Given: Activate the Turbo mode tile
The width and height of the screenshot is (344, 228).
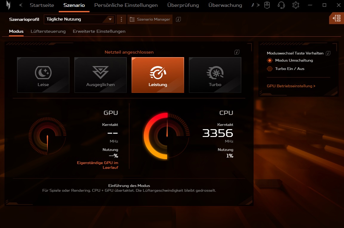Looking at the screenshot, I should [215, 75].
